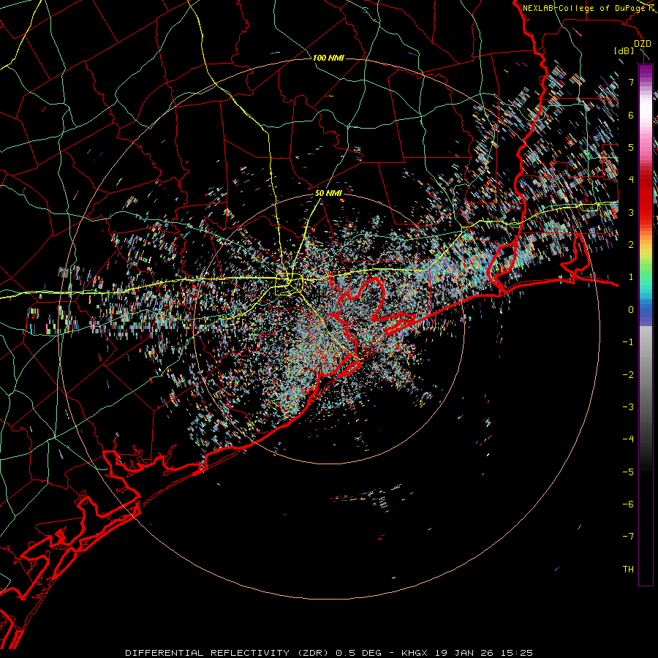
Task: Click the -5 value on the color scale
Action: point(628,472)
